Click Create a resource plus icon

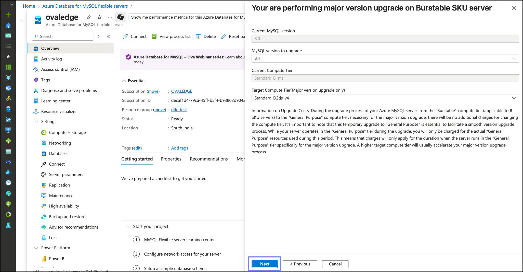click(x=8, y=15)
